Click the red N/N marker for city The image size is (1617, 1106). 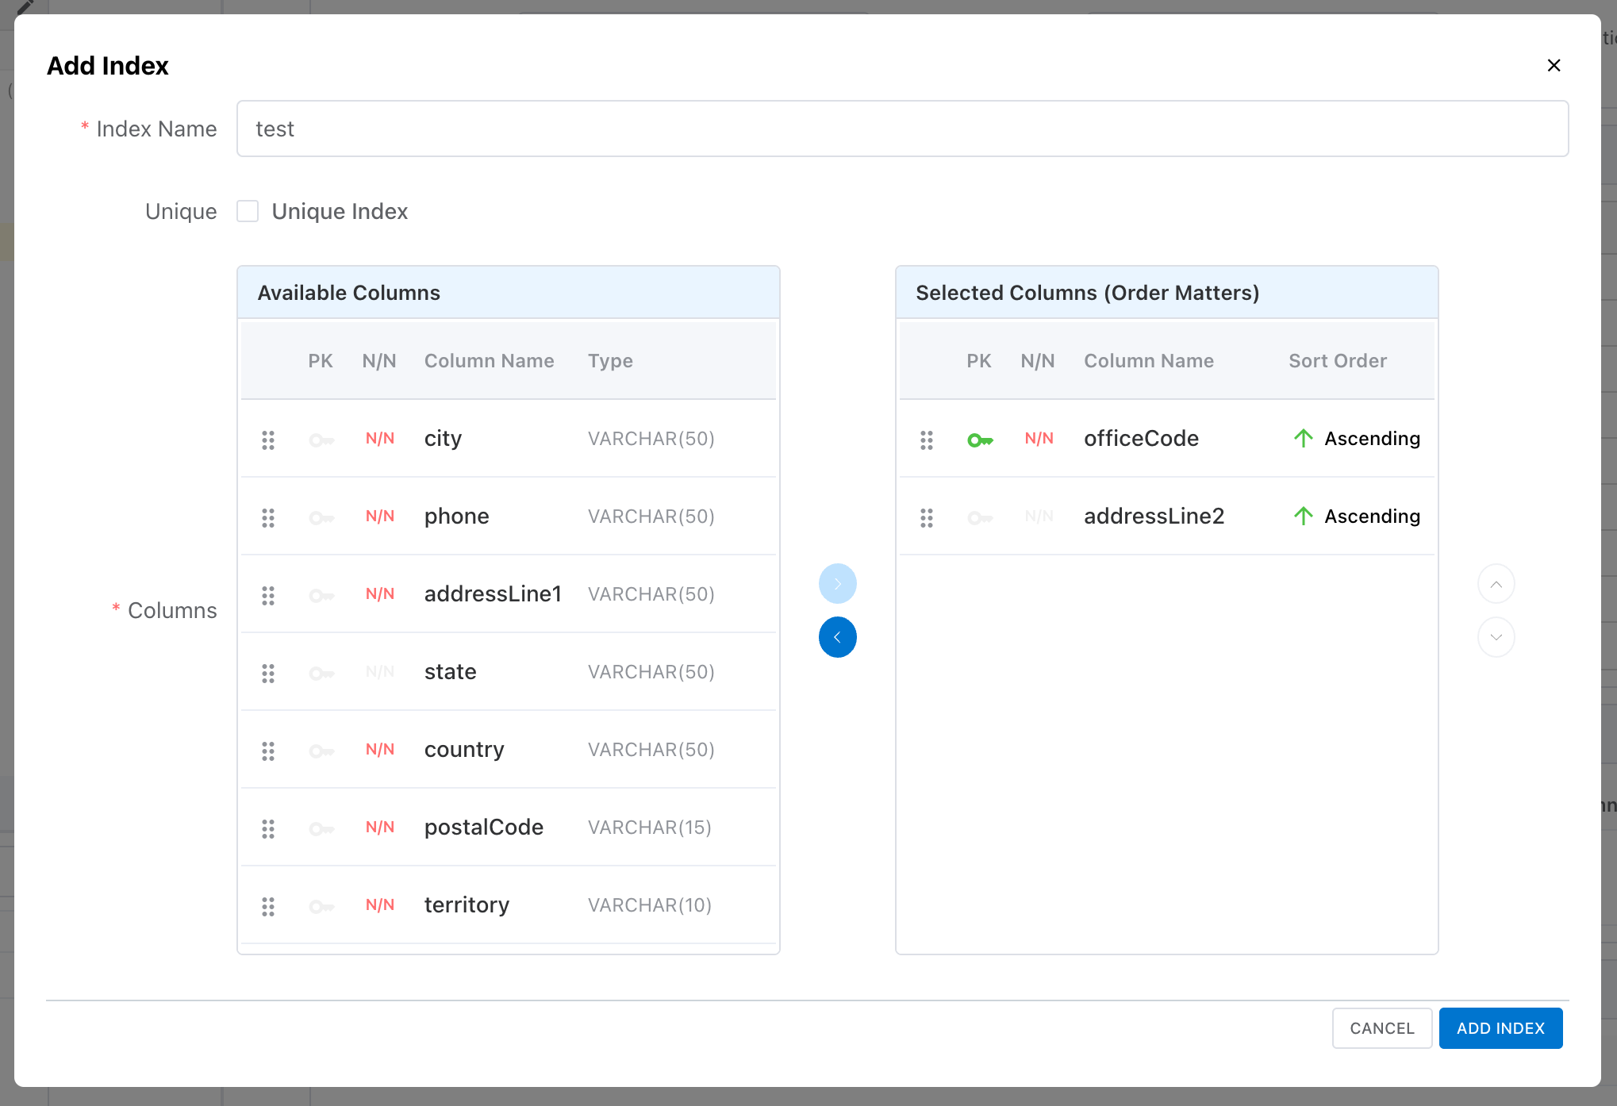(x=380, y=438)
